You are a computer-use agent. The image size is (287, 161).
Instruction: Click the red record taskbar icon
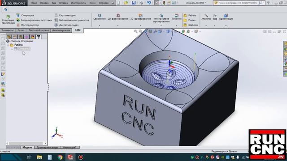[x=81, y=157]
